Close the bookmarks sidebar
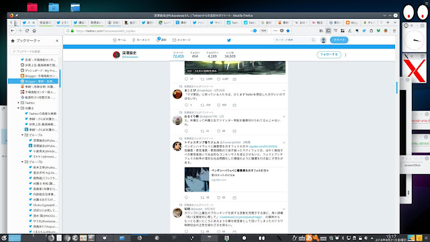Screen dimensions: 430x242 pyautogui.click(x=57, y=40)
